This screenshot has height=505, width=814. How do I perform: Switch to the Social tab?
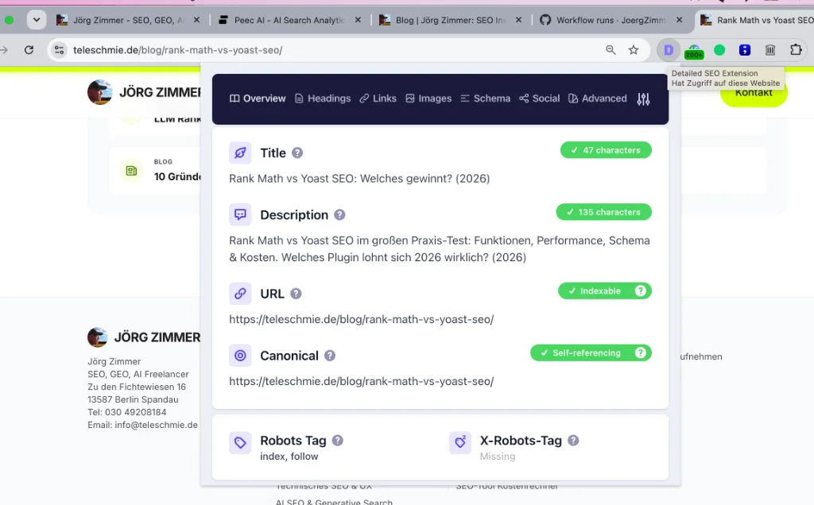[x=540, y=98]
